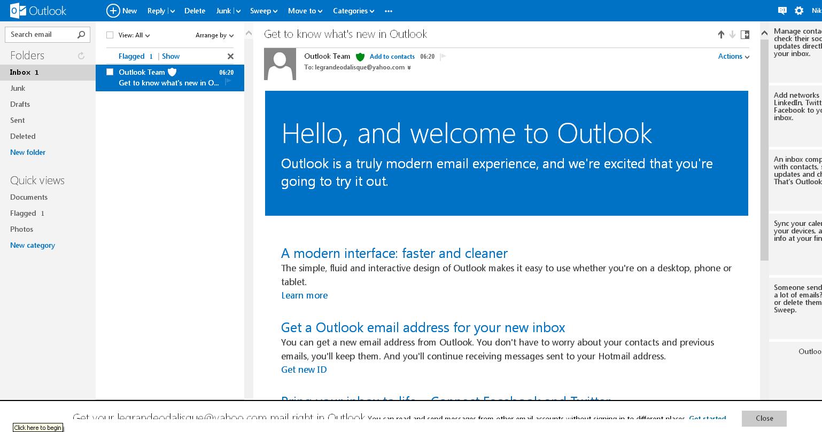822x432 pixels.
Task: Reply to the selected message
Action: [x=156, y=11]
